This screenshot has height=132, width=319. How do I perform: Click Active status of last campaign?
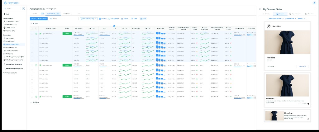click(x=67, y=97)
